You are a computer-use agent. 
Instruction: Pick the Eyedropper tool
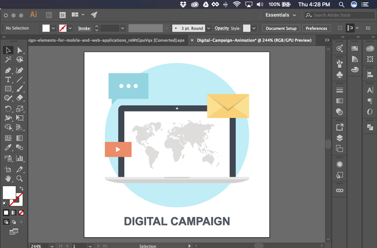click(8, 148)
